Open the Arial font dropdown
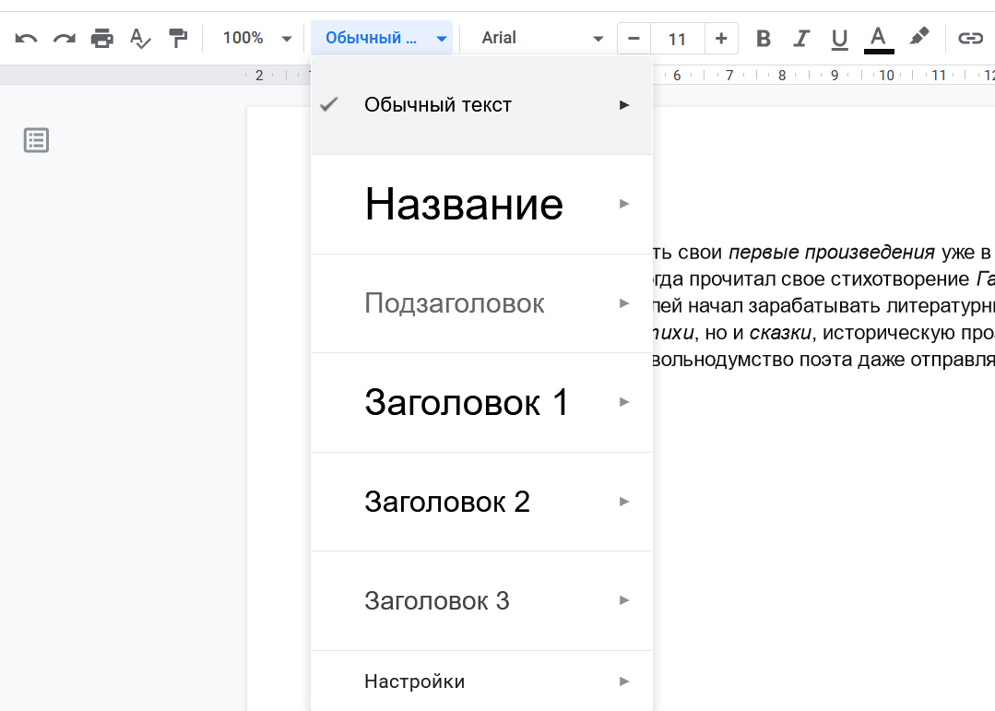 (541, 38)
